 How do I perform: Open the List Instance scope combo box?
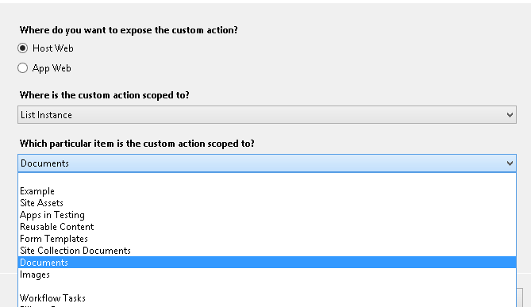click(x=267, y=115)
